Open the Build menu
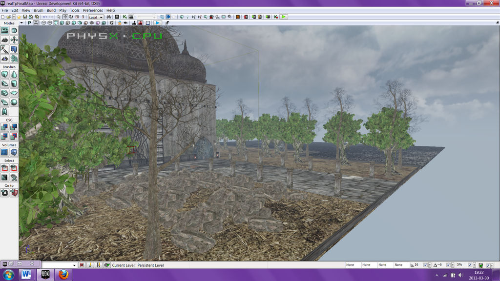This screenshot has width=500, height=281. (x=51, y=10)
